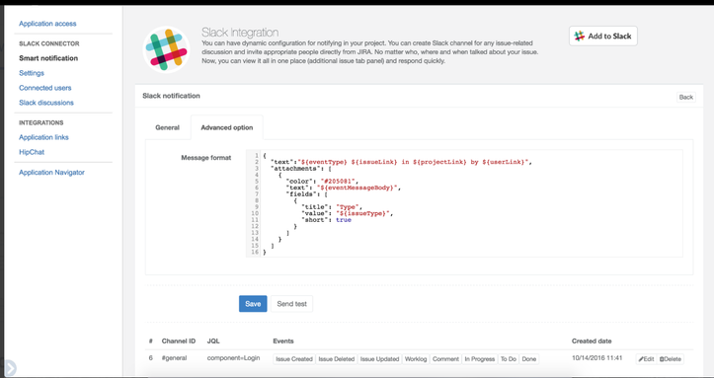The image size is (714, 378).
Task: Open Smart notification sidebar item
Action: tap(48, 58)
